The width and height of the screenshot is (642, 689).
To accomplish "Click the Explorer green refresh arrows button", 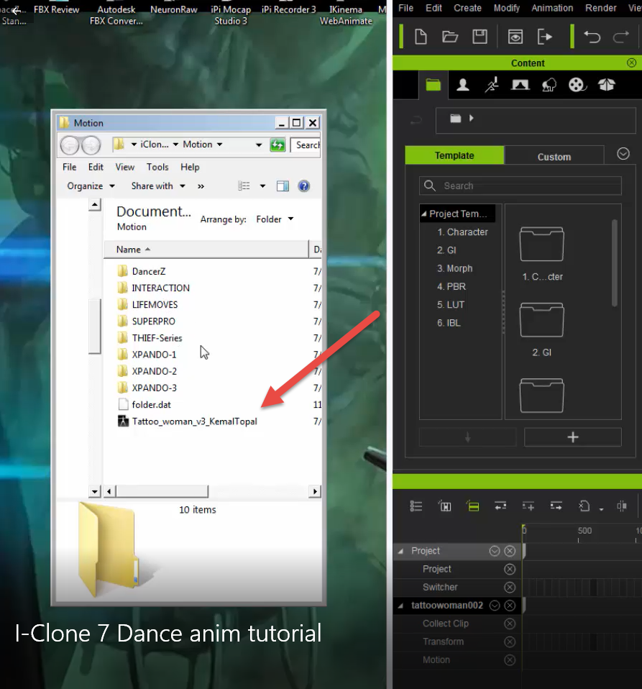I will 278,145.
